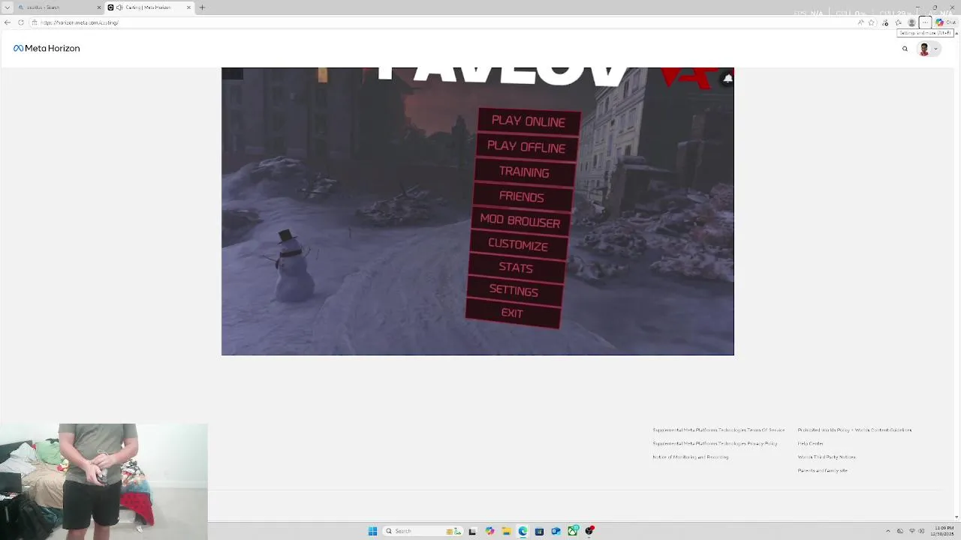
Task: Mute the Casting tab's audio speaker icon
Action: (x=119, y=7)
